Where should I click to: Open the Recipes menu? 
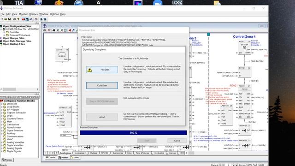point(33,14)
